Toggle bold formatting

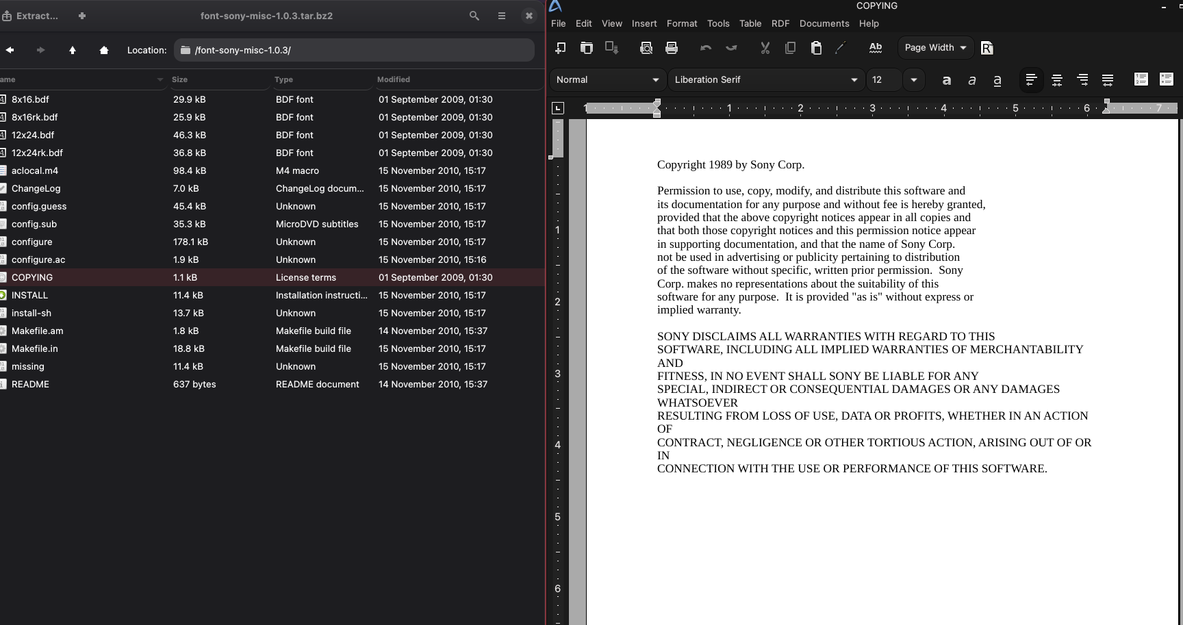point(947,80)
